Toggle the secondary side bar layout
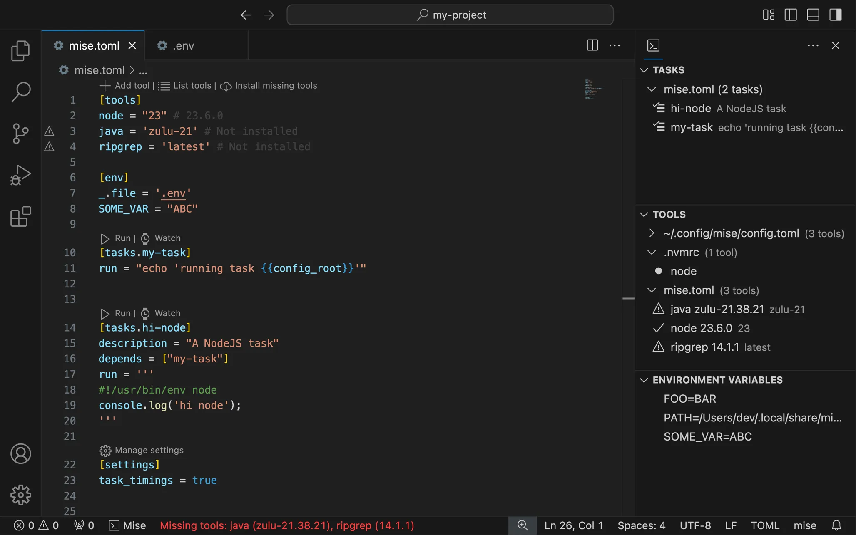The height and width of the screenshot is (535, 856). 835,15
